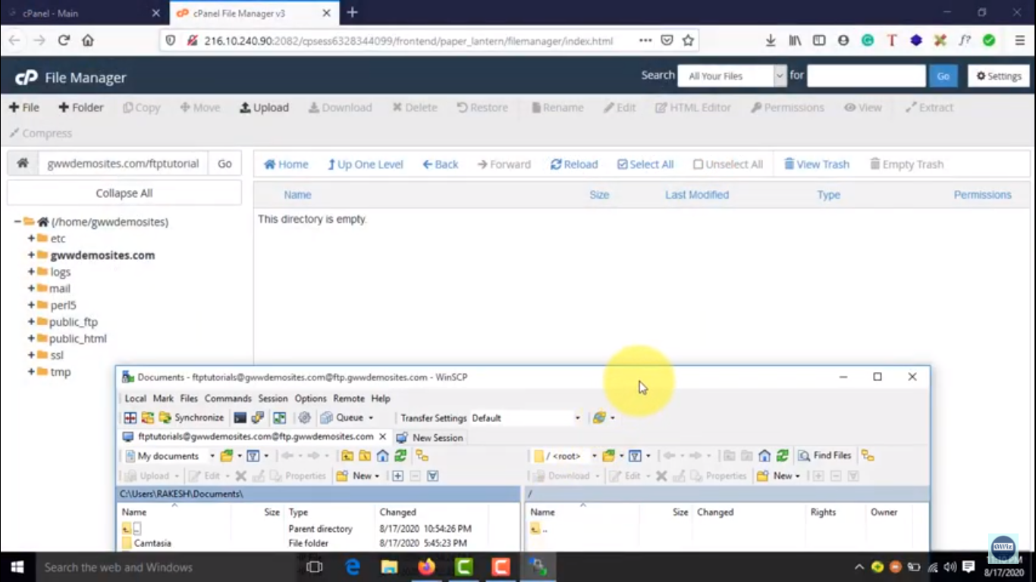Expand gwwdemosites.com folder in tree

(31, 255)
